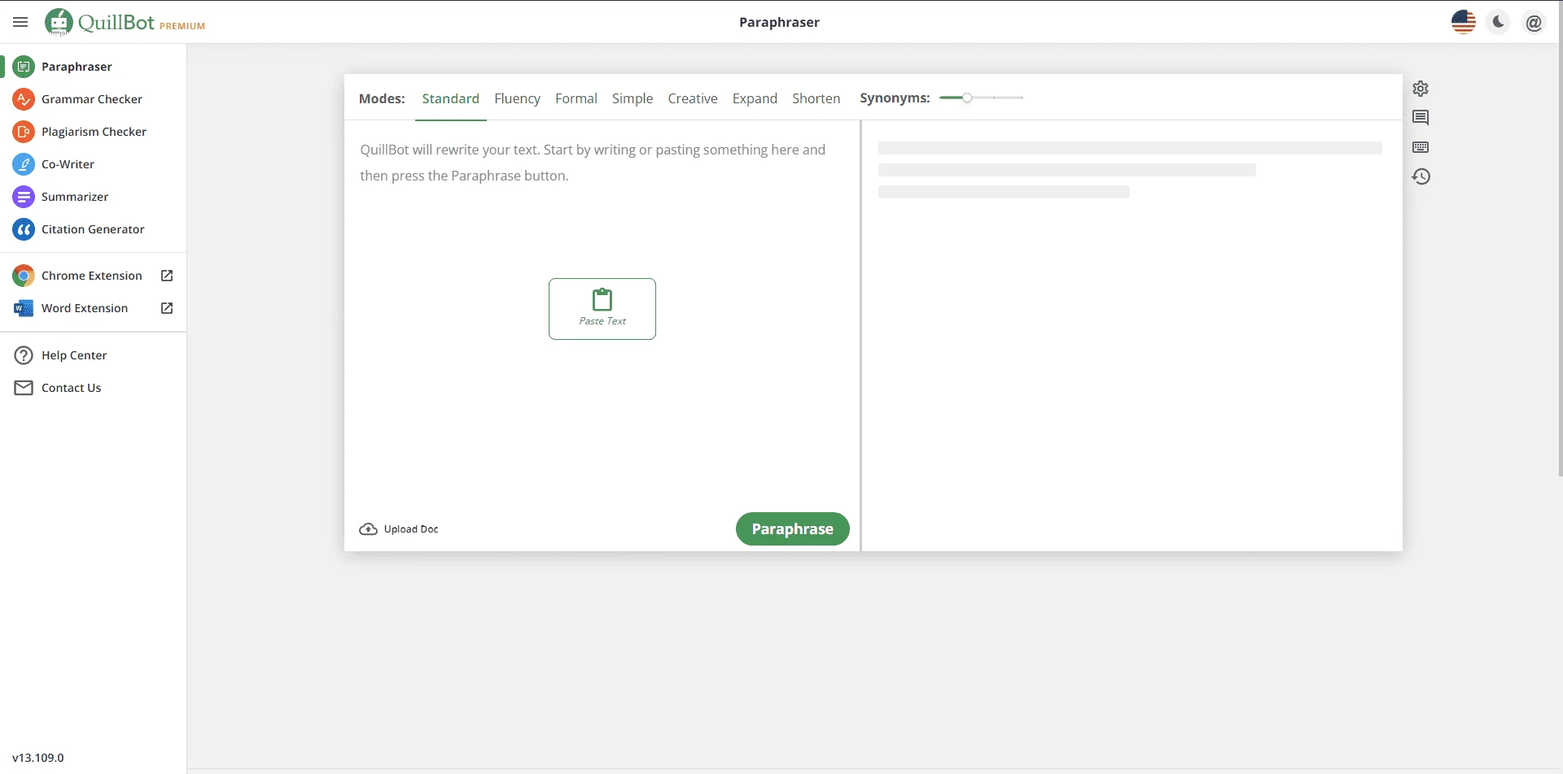
Task: Click the Paste Text clipboard button
Action: (x=602, y=309)
